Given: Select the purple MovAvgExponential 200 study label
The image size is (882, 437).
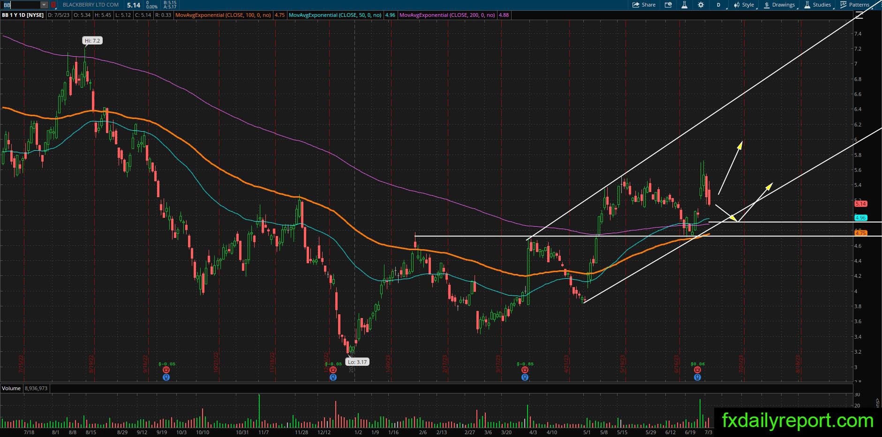Looking at the screenshot, I should pyautogui.click(x=448, y=15).
